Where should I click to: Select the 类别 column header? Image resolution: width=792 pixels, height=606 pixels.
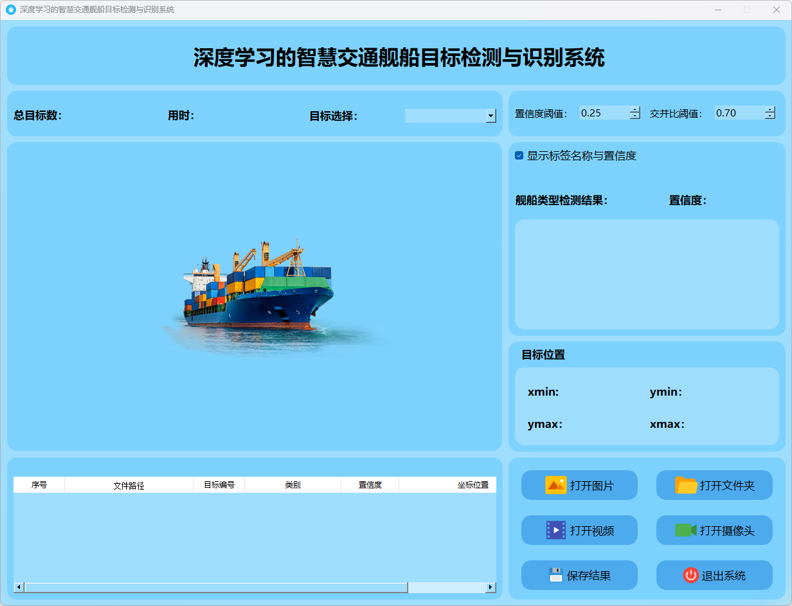292,485
